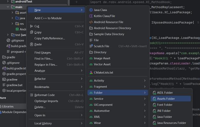Open the Local History submenu arrow

(x=82, y=123)
